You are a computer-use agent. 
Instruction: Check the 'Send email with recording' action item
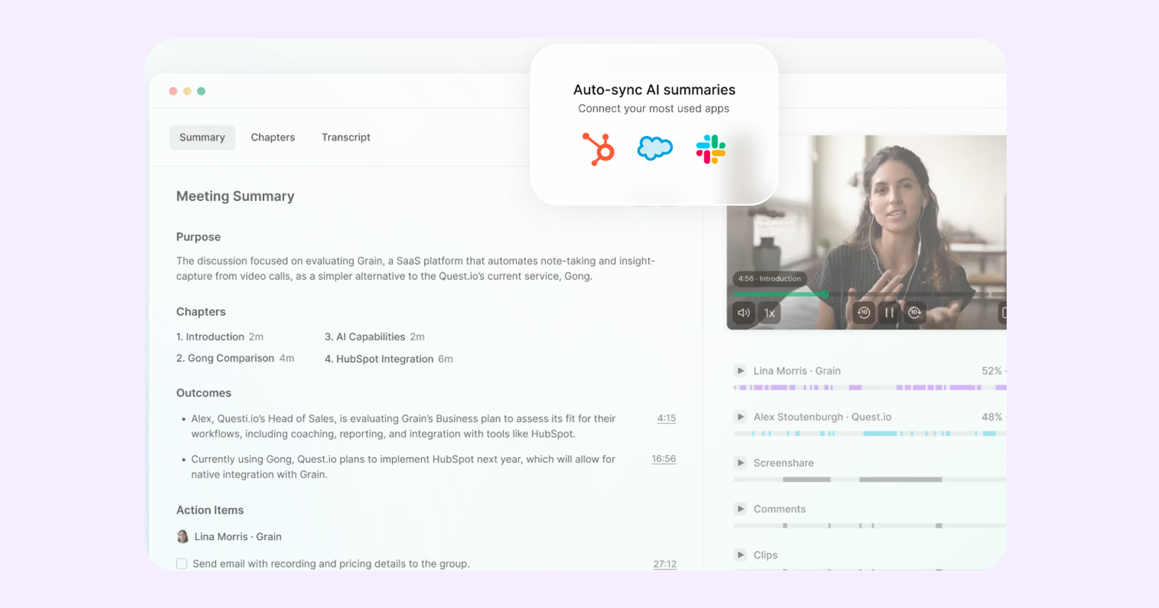click(181, 564)
